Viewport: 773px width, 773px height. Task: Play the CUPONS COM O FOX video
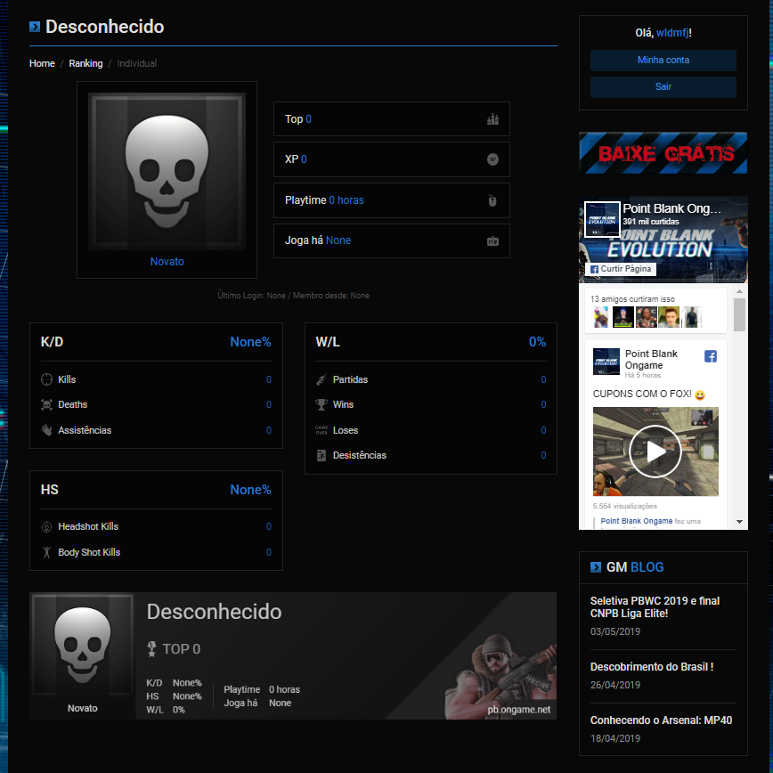click(655, 452)
